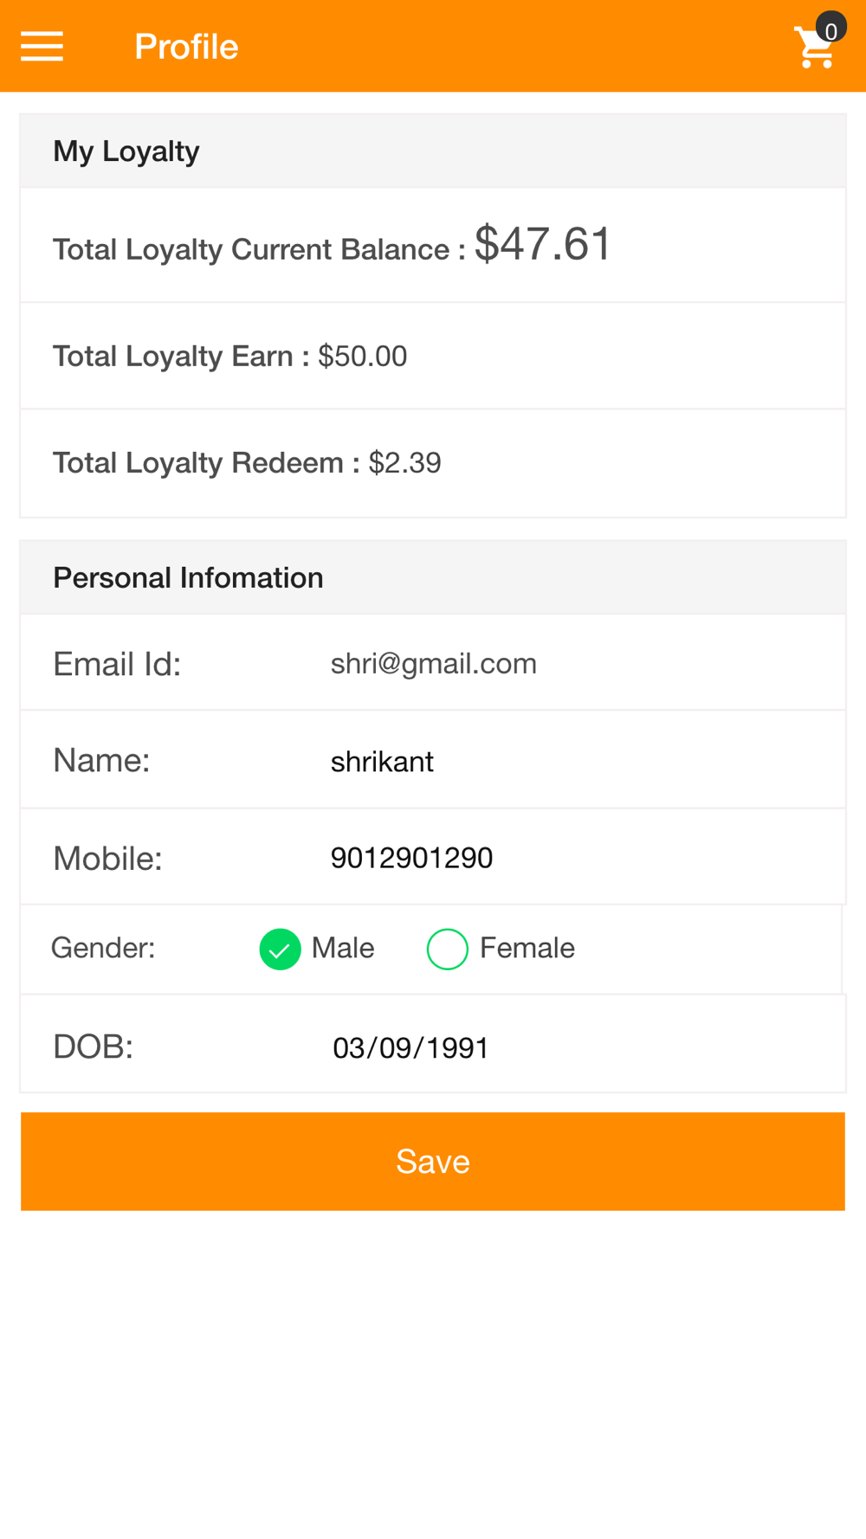Tap the Female label text
Image resolution: width=866 pixels, height=1539 pixels.
[527, 948]
